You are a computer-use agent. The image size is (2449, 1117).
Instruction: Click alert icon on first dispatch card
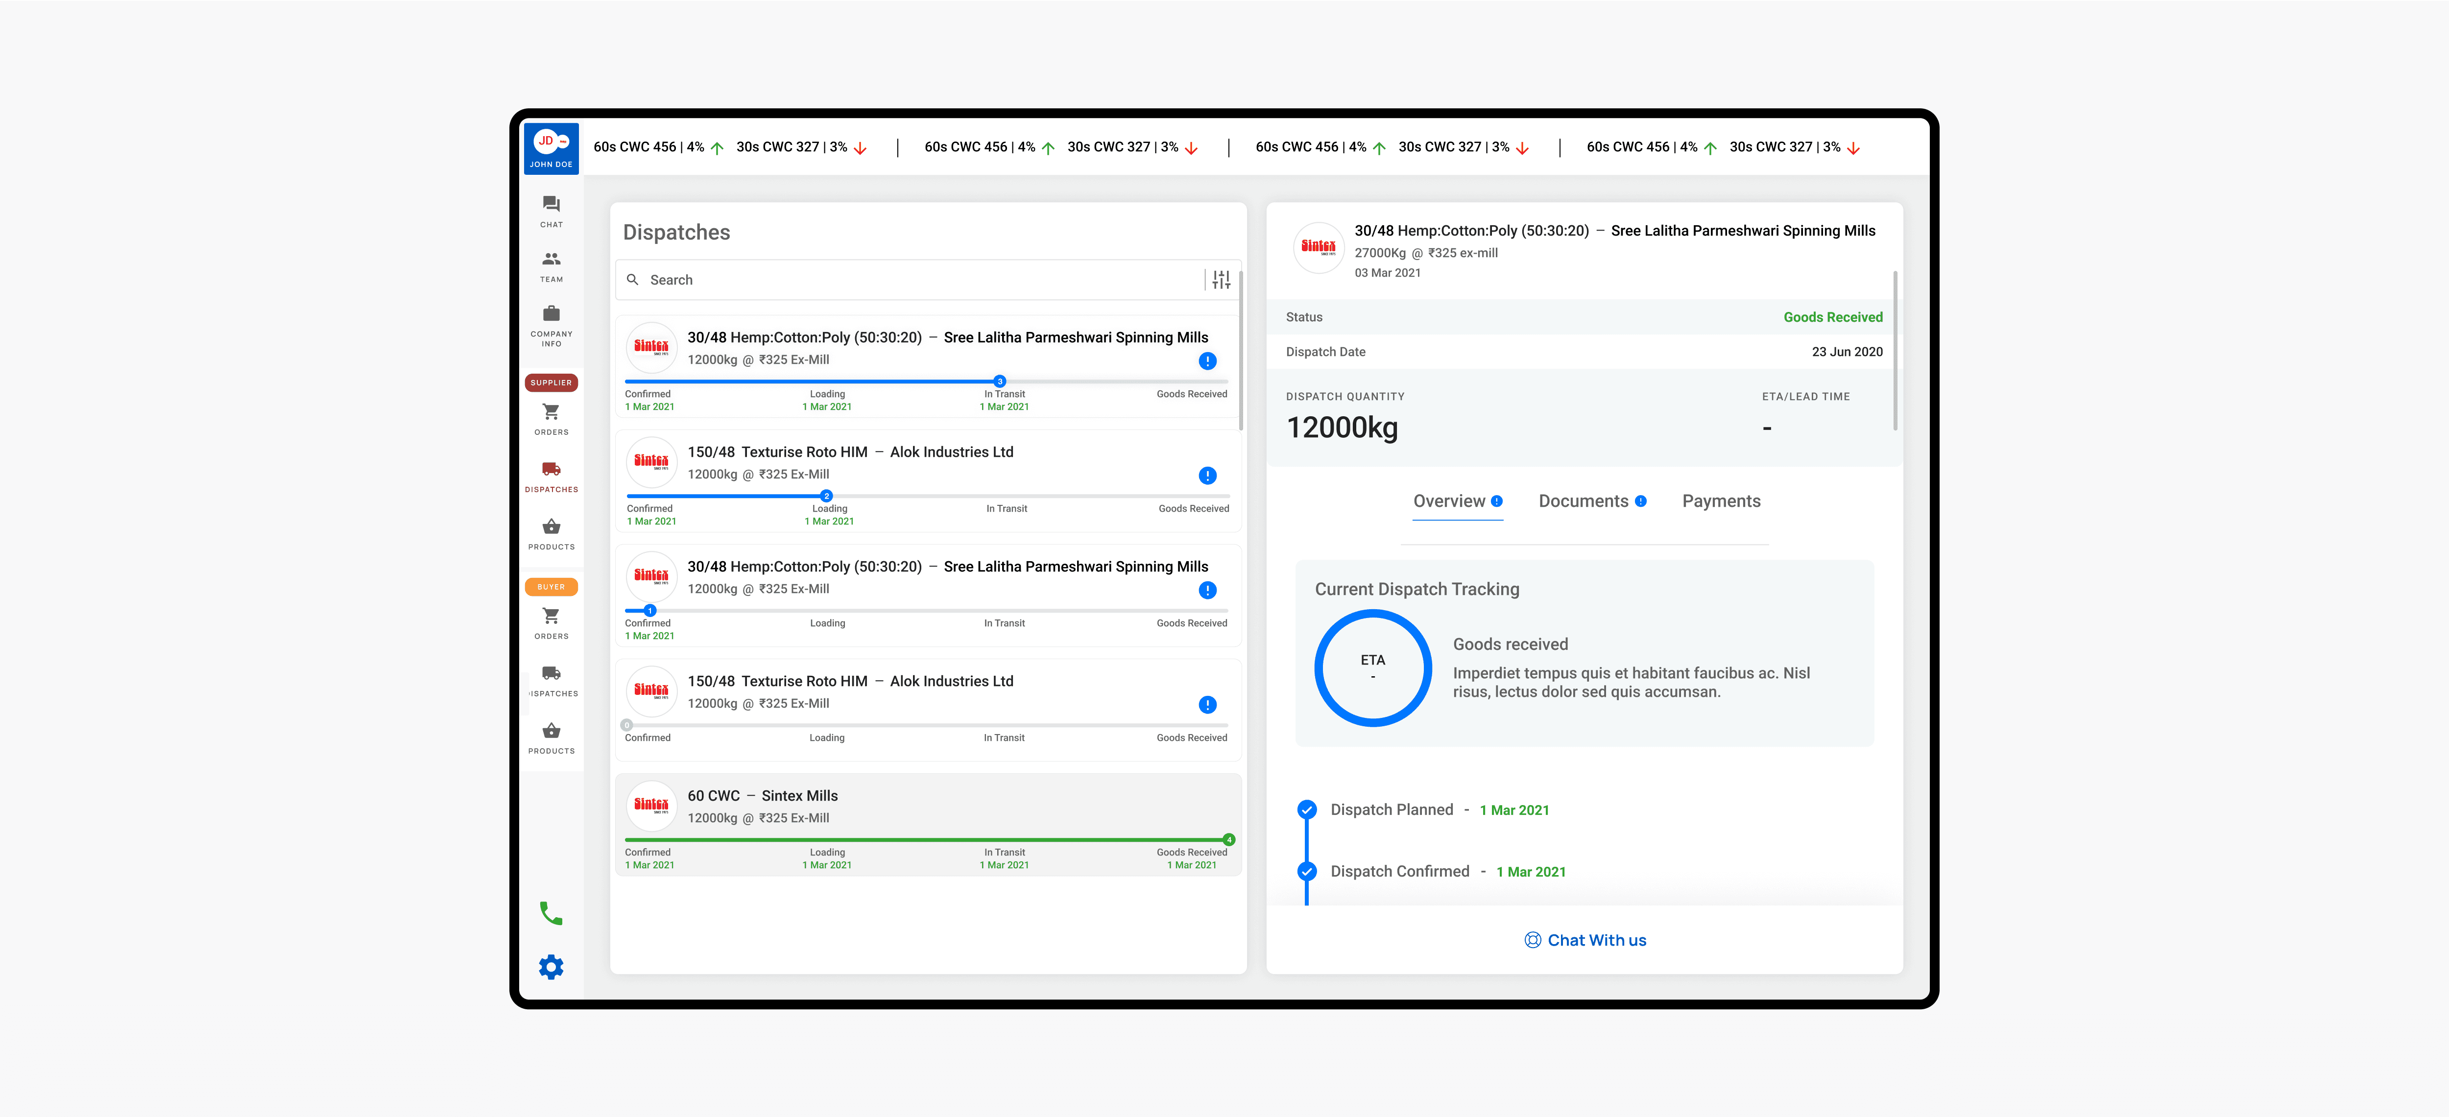pos(1207,361)
